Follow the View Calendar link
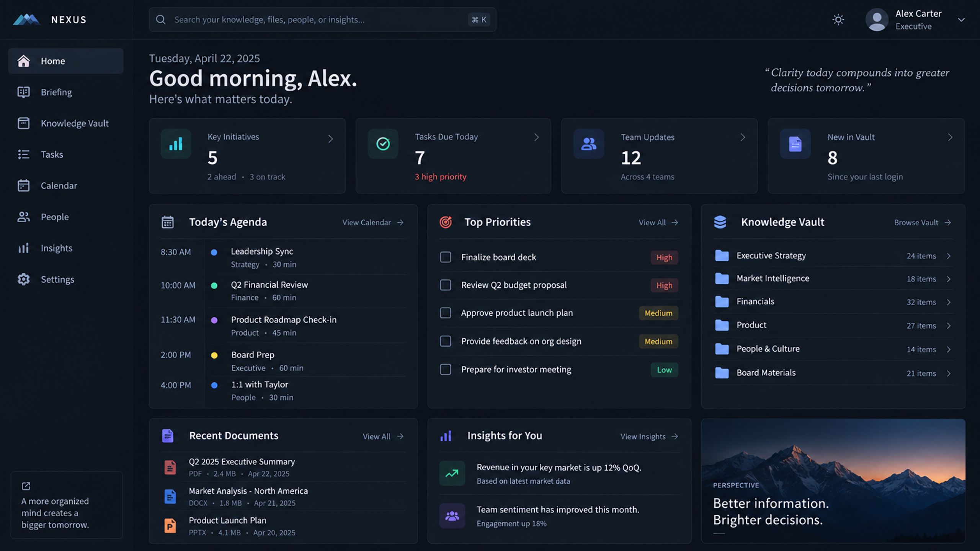Viewport: 980px width, 551px height. (373, 222)
